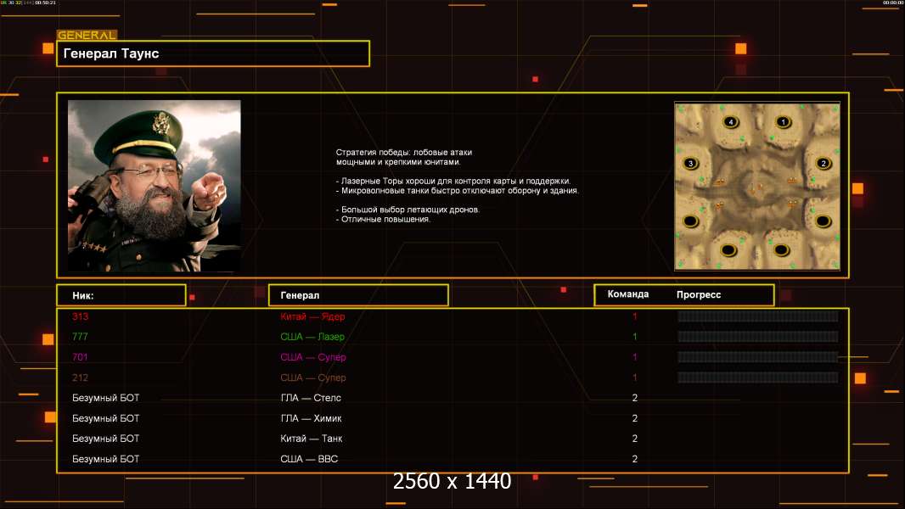Choose start position 4 on the minimap
The image size is (905, 509).
coord(731,122)
